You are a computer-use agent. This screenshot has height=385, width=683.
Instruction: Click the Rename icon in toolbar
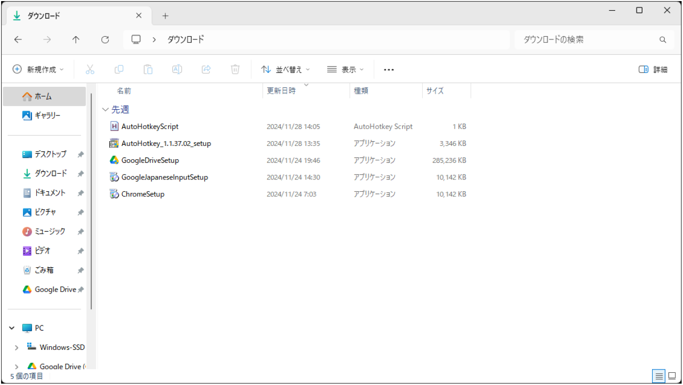point(177,69)
